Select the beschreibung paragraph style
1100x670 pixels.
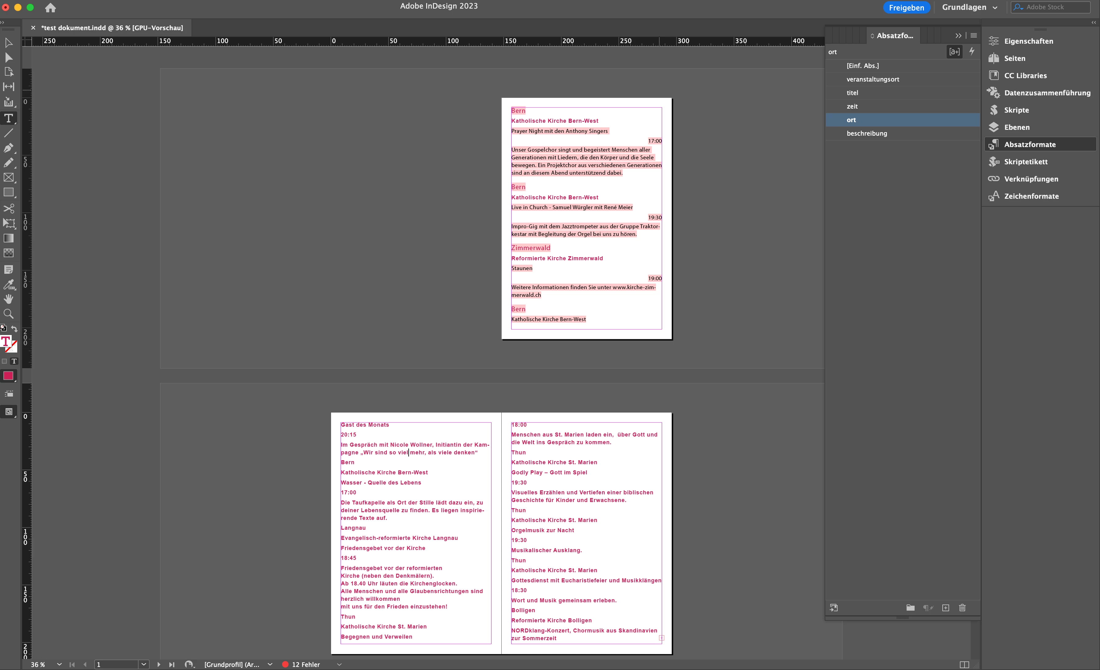[x=867, y=134]
